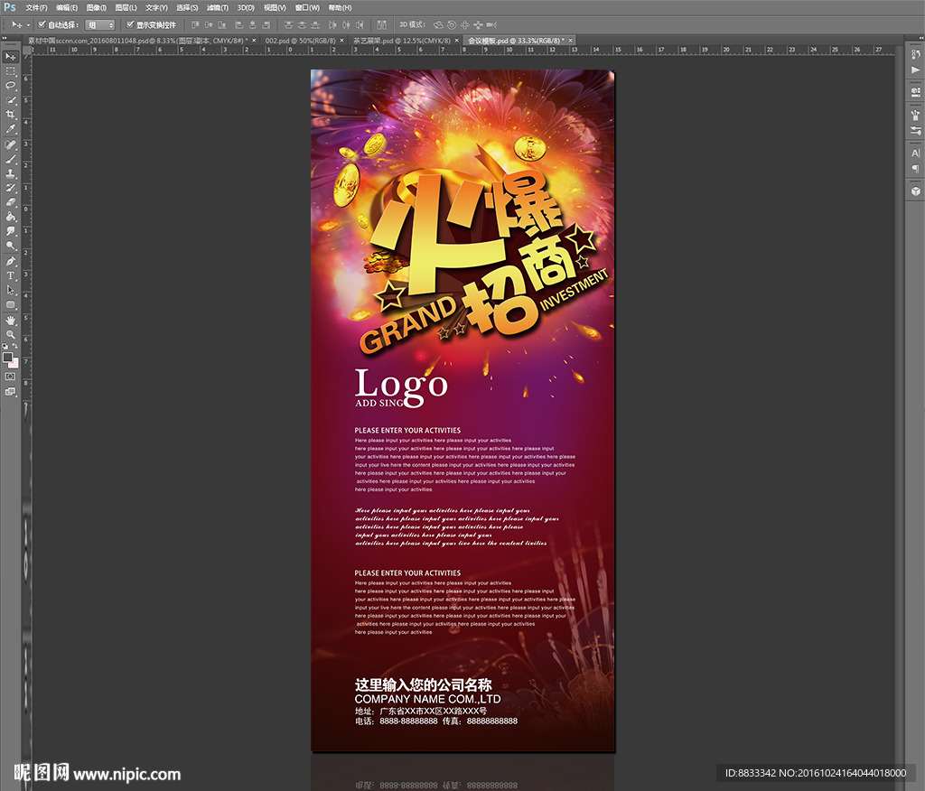Select the Move tool in the toolbox

[x=11, y=57]
